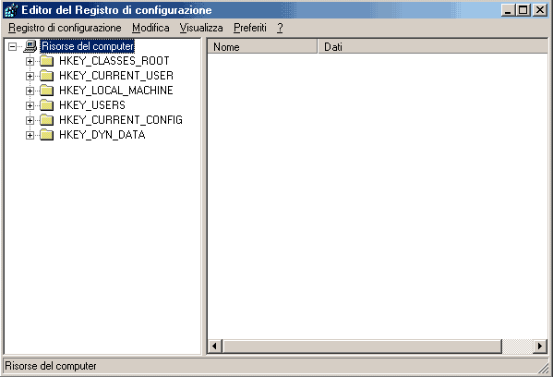Collapse the Risorse del computer root node
553x377 pixels.
tap(12, 46)
